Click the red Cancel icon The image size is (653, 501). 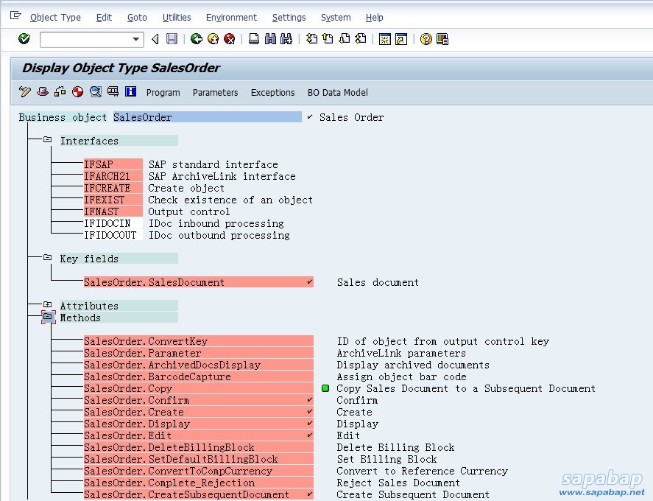point(230,39)
